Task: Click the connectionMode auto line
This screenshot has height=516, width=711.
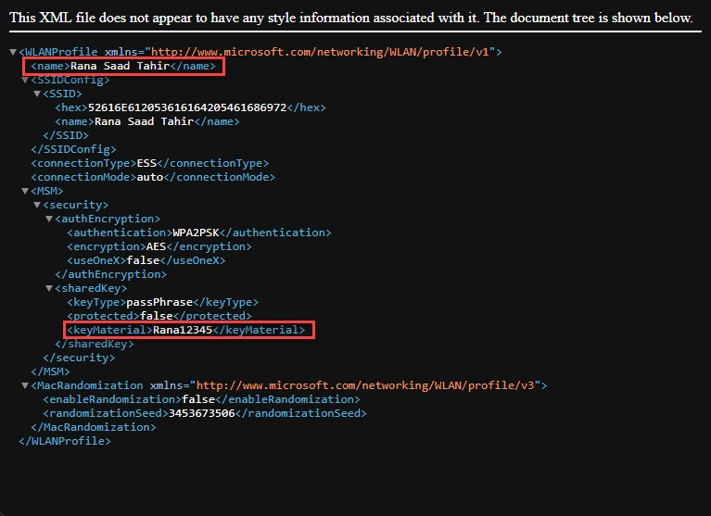Action: click(x=153, y=177)
